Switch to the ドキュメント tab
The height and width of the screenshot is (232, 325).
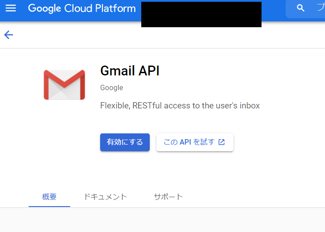(x=105, y=197)
